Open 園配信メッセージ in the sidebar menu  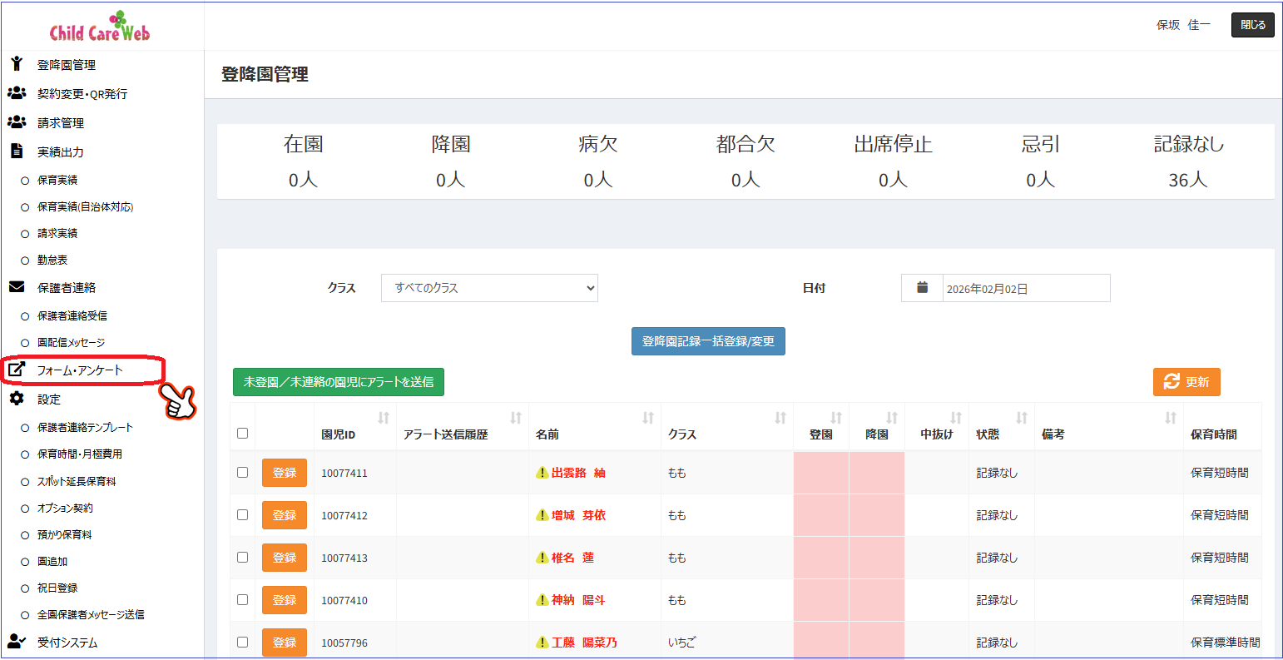tap(71, 342)
